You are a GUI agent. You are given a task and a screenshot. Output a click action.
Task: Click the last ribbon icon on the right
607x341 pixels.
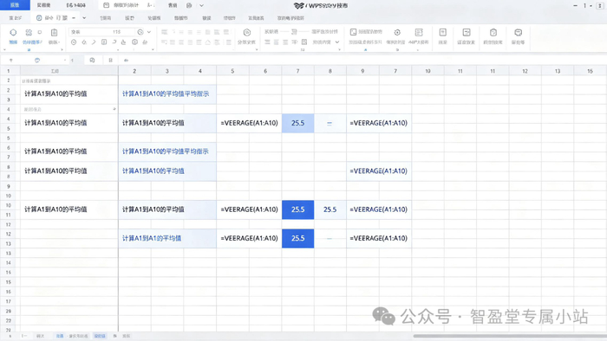pyautogui.click(x=519, y=32)
